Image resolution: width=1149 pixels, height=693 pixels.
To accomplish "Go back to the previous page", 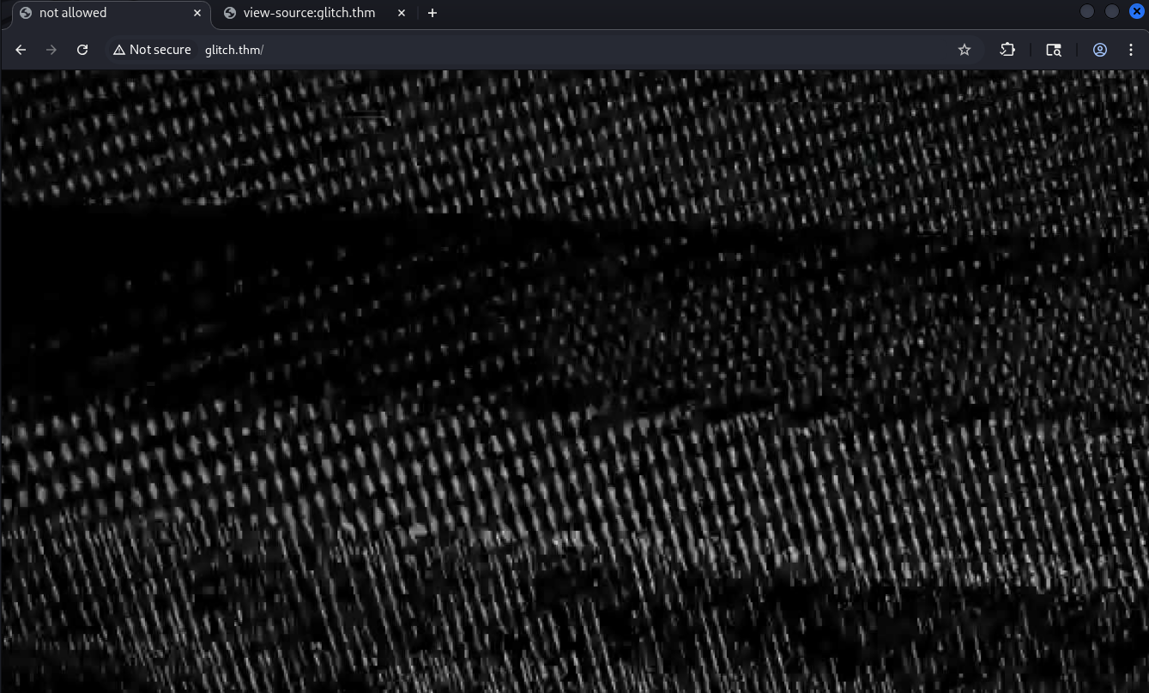I will click(x=21, y=50).
